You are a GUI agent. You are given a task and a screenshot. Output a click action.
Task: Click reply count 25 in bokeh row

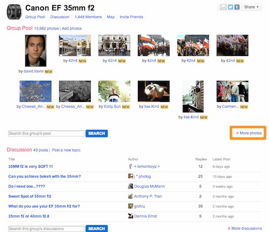[200, 176]
